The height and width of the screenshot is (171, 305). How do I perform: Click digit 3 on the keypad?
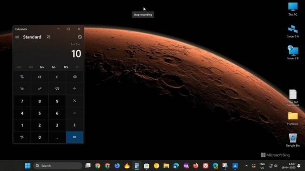pyautogui.click(x=57, y=125)
